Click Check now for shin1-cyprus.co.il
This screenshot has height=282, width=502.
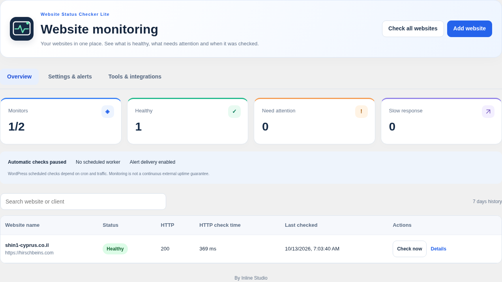pos(410,249)
